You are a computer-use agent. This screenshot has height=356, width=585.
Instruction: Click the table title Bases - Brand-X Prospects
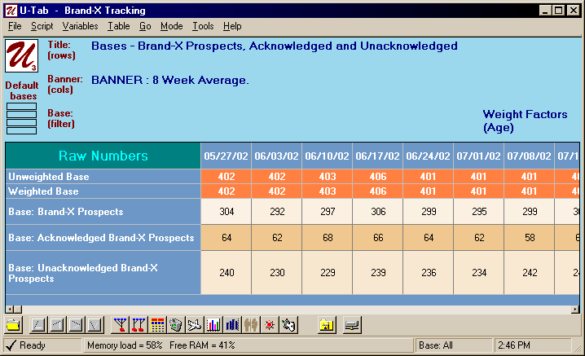coord(275,46)
